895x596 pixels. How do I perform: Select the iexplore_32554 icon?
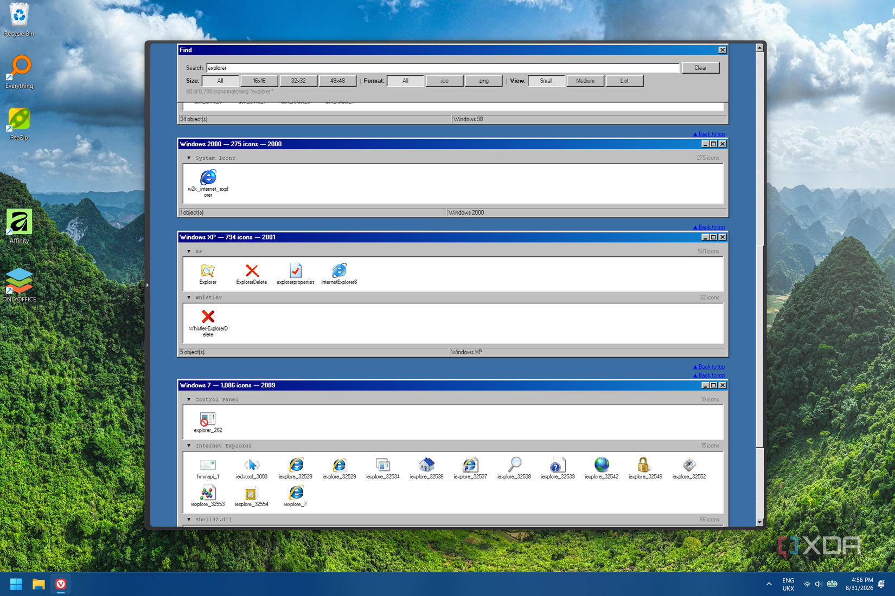pyautogui.click(x=252, y=496)
